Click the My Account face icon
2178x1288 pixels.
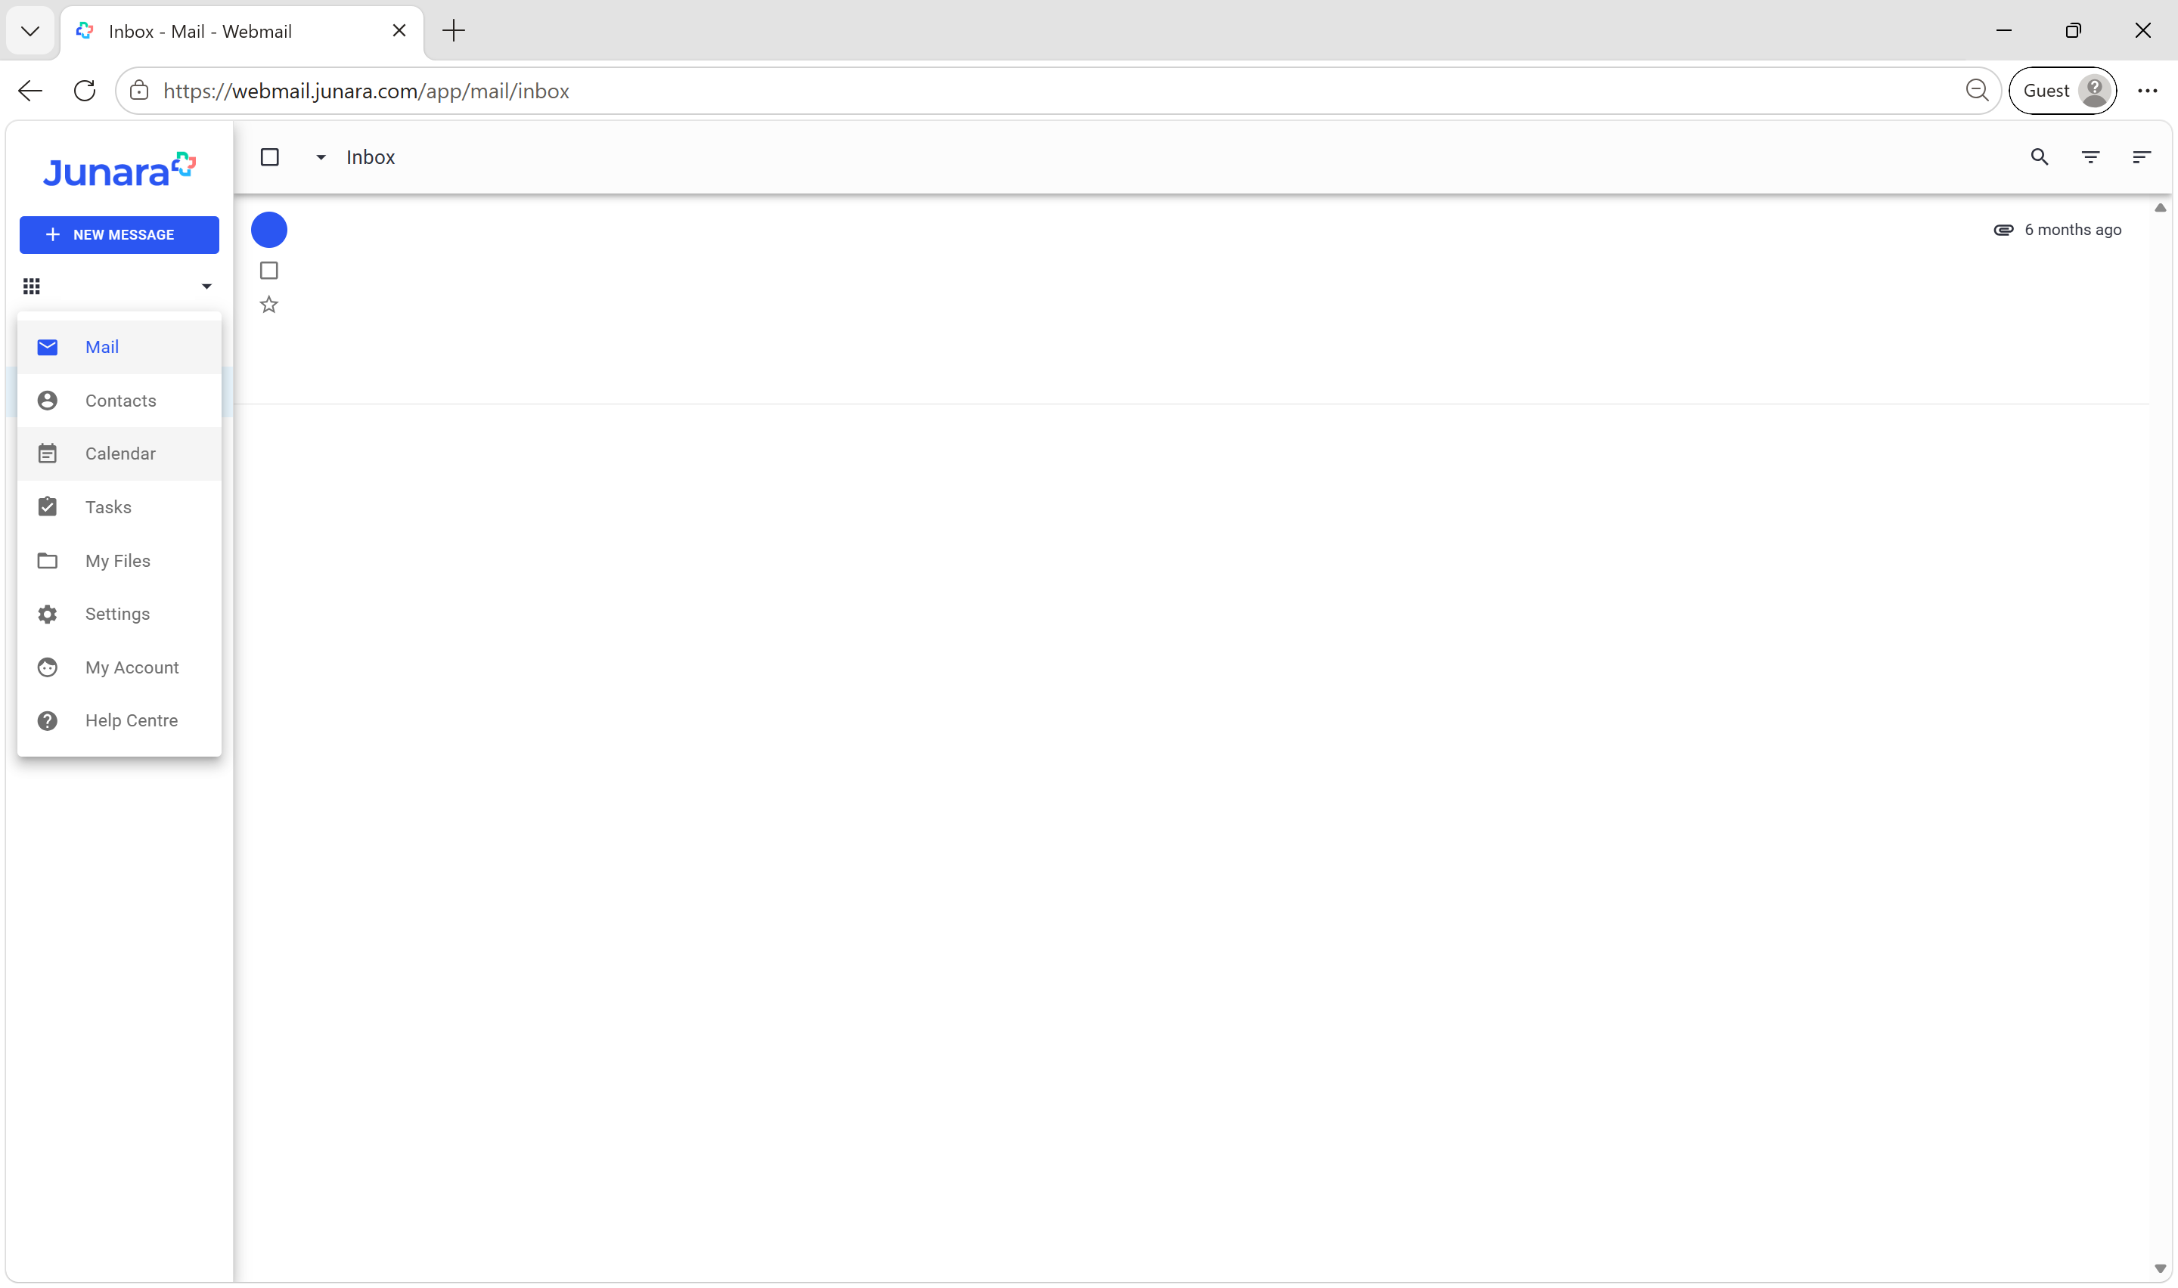tap(48, 667)
